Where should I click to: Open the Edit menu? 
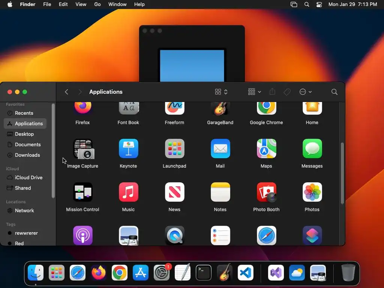(x=63, y=4)
